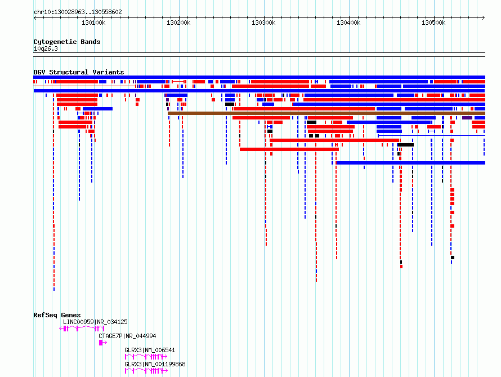Select the 10q26.3 cytogenetic band bar
The width and height of the screenshot is (501, 377).
[259, 55]
